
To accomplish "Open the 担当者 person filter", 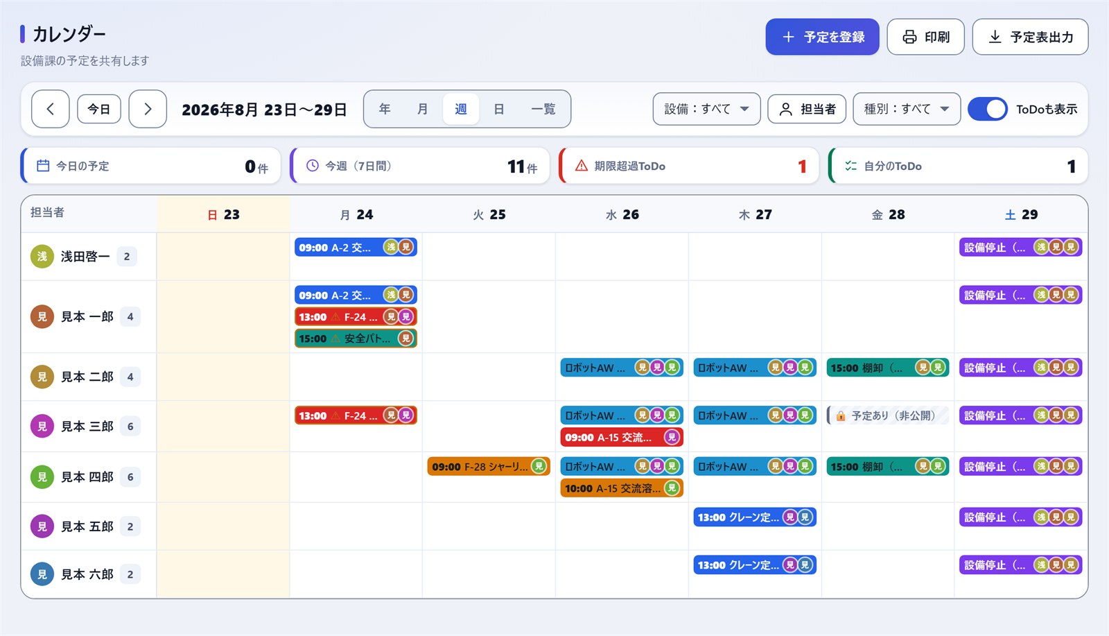I will 807,109.
